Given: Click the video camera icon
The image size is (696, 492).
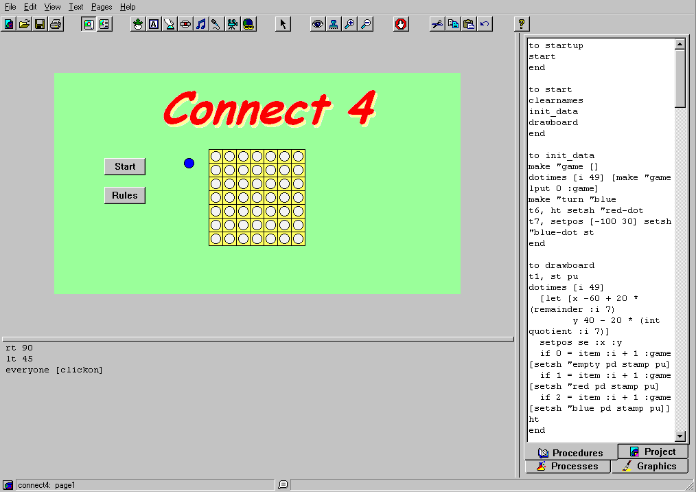Looking at the screenshot, I should pyautogui.click(x=233, y=24).
